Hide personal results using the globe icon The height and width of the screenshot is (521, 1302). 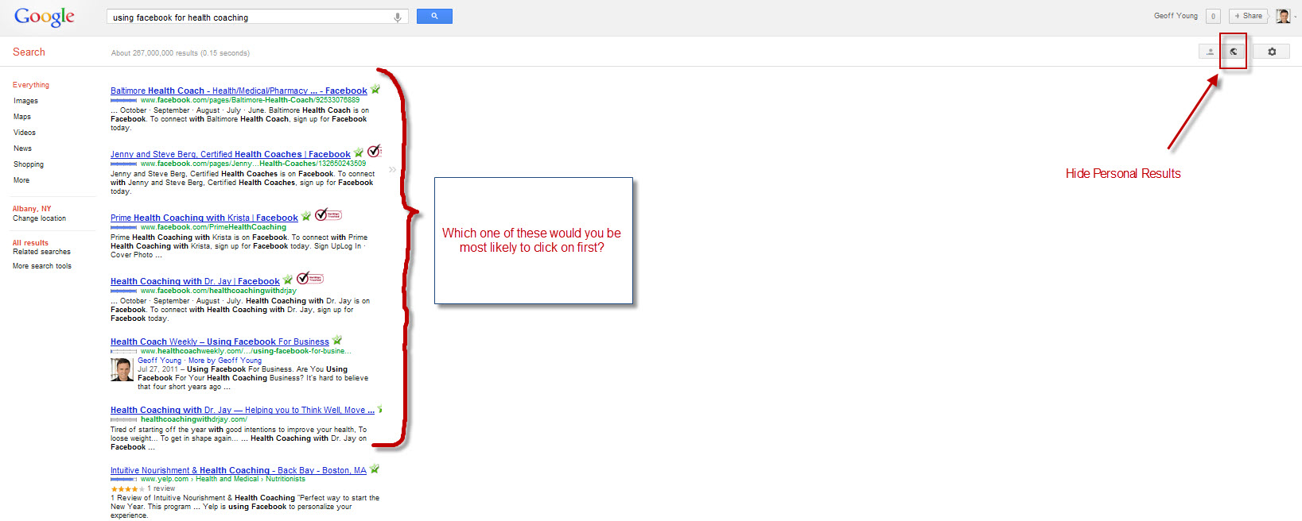coord(1234,52)
